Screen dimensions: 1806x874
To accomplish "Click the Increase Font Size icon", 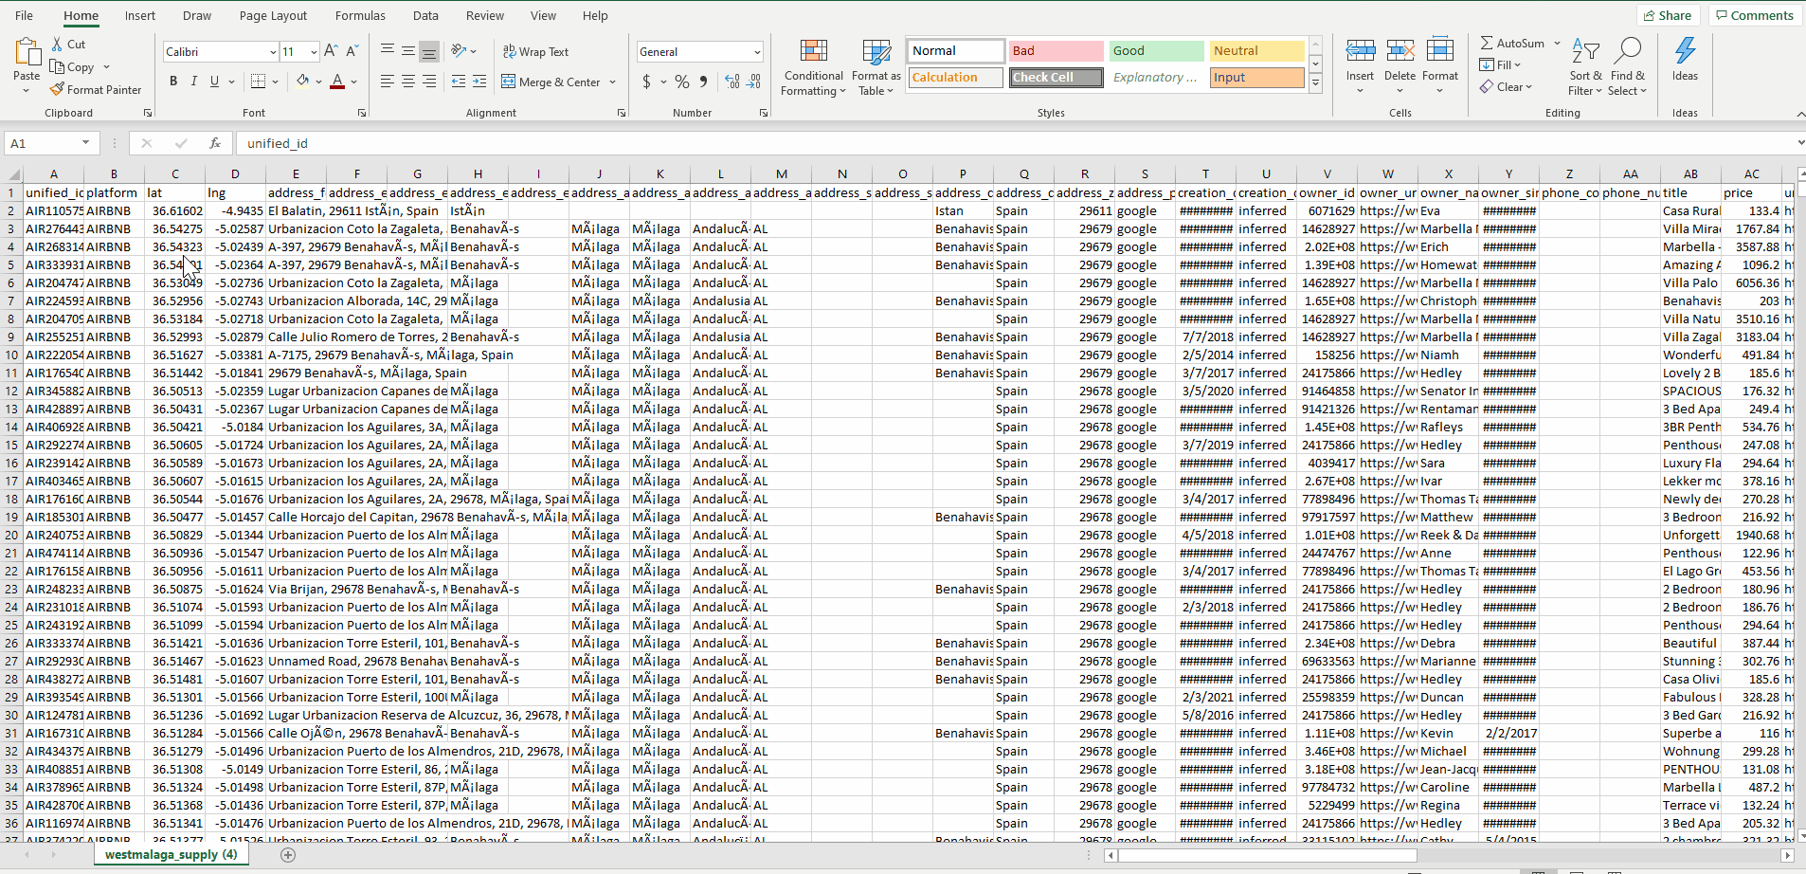I will click(x=331, y=51).
